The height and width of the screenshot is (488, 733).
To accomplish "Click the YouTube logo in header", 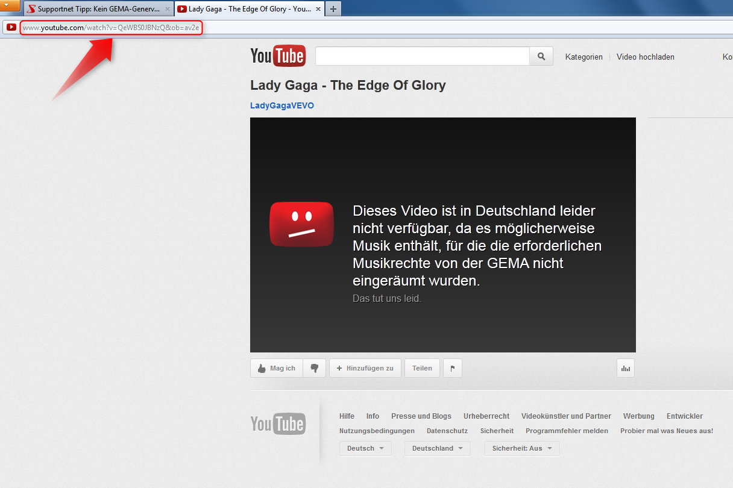I will pyautogui.click(x=278, y=56).
